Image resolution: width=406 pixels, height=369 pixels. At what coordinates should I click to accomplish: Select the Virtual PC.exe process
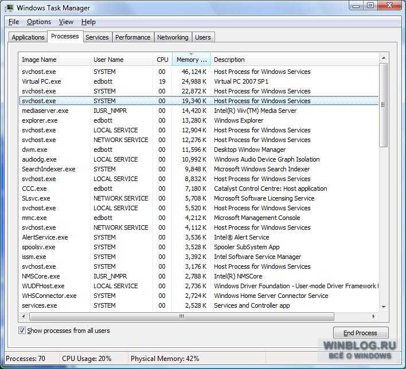pyautogui.click(x=198, y=81)
